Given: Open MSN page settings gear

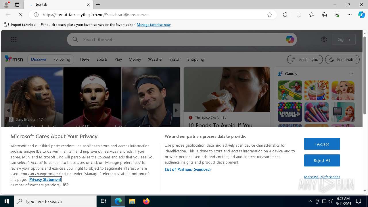Looking at the screenshot, I should (324, 39).
